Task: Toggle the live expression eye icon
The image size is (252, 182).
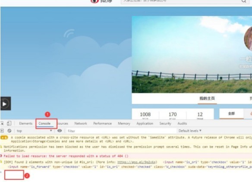Action: [x=60, y=131]
